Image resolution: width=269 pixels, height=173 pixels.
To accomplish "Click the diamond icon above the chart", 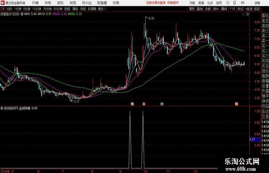I will [243, 14].
